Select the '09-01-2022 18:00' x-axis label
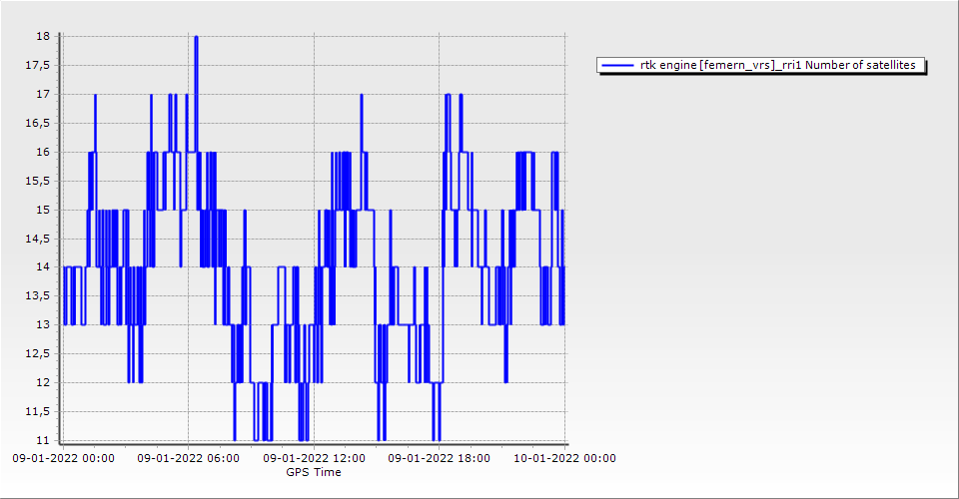The height and width of the screenshot is (499, 959). click(x=439, y=458)
